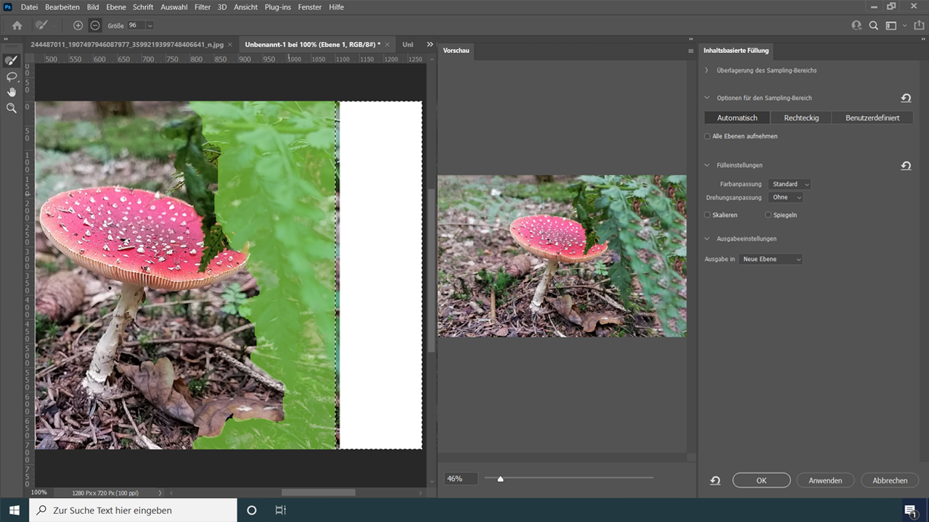Enable the 'Alle Ebenen aufnehmen' checkbox
The image size is (929, 522).
(706, 136)
